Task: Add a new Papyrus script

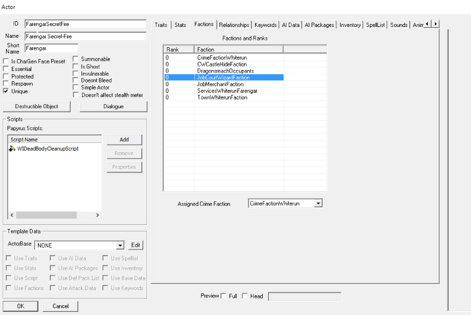Action: 124,140
